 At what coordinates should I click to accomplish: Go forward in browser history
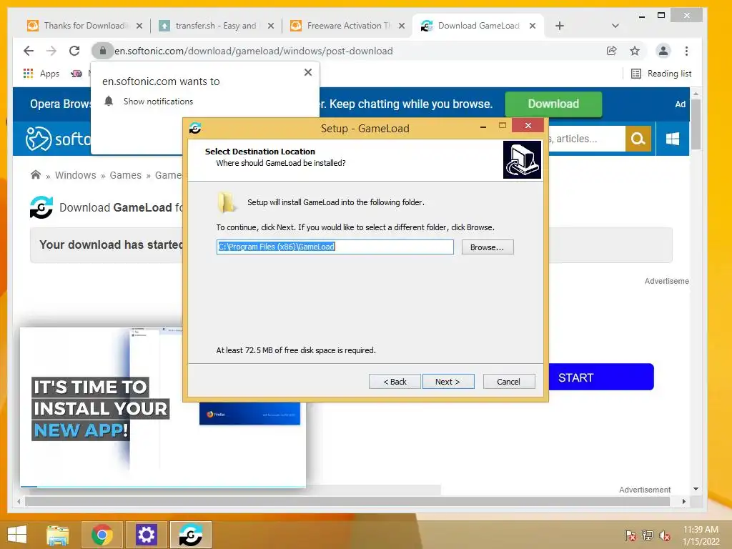click(51, 51)
